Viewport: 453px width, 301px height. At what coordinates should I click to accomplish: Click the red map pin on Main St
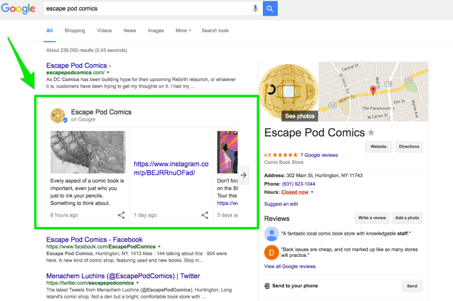373,91
